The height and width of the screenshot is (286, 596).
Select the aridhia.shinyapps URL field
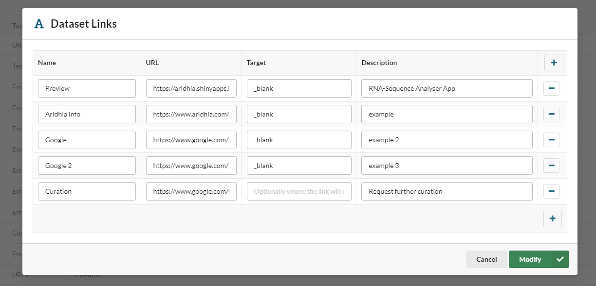191,88
